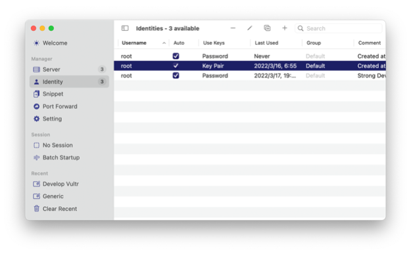The image size is (411, 256).
Task: Click the Comment column header
Action: (x=370, y=43)
